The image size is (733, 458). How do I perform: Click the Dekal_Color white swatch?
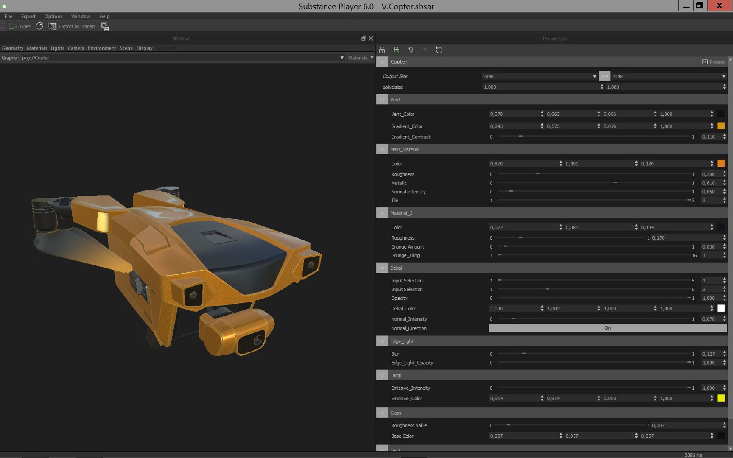(x=721, y=308)
